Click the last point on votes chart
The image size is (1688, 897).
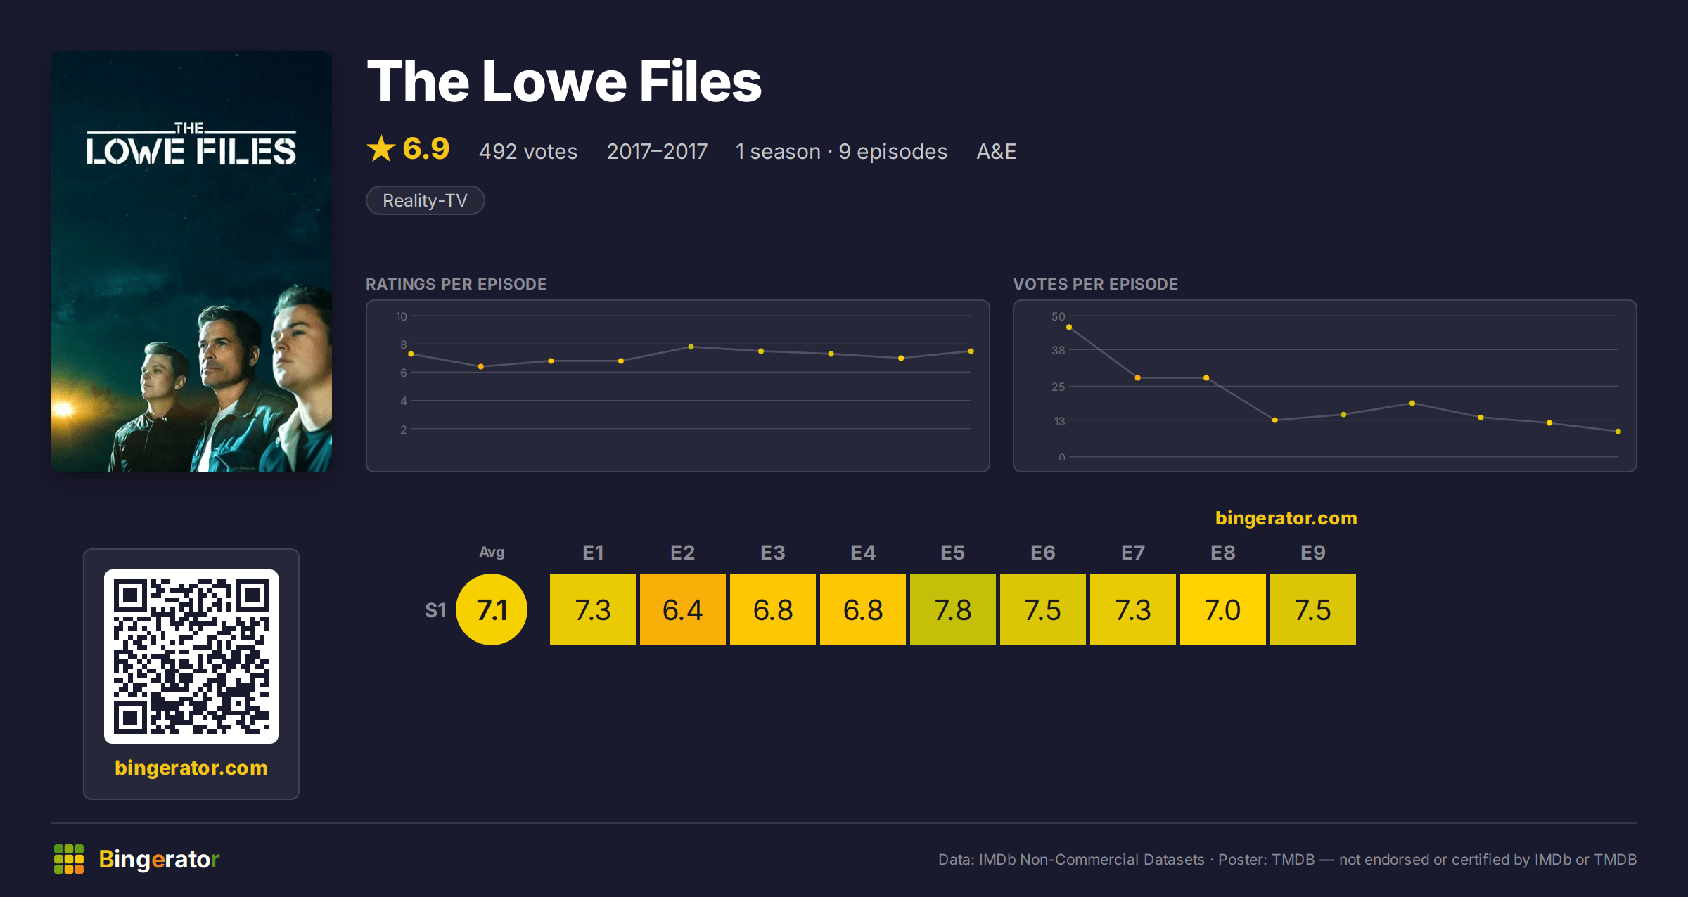point(1618,432)
